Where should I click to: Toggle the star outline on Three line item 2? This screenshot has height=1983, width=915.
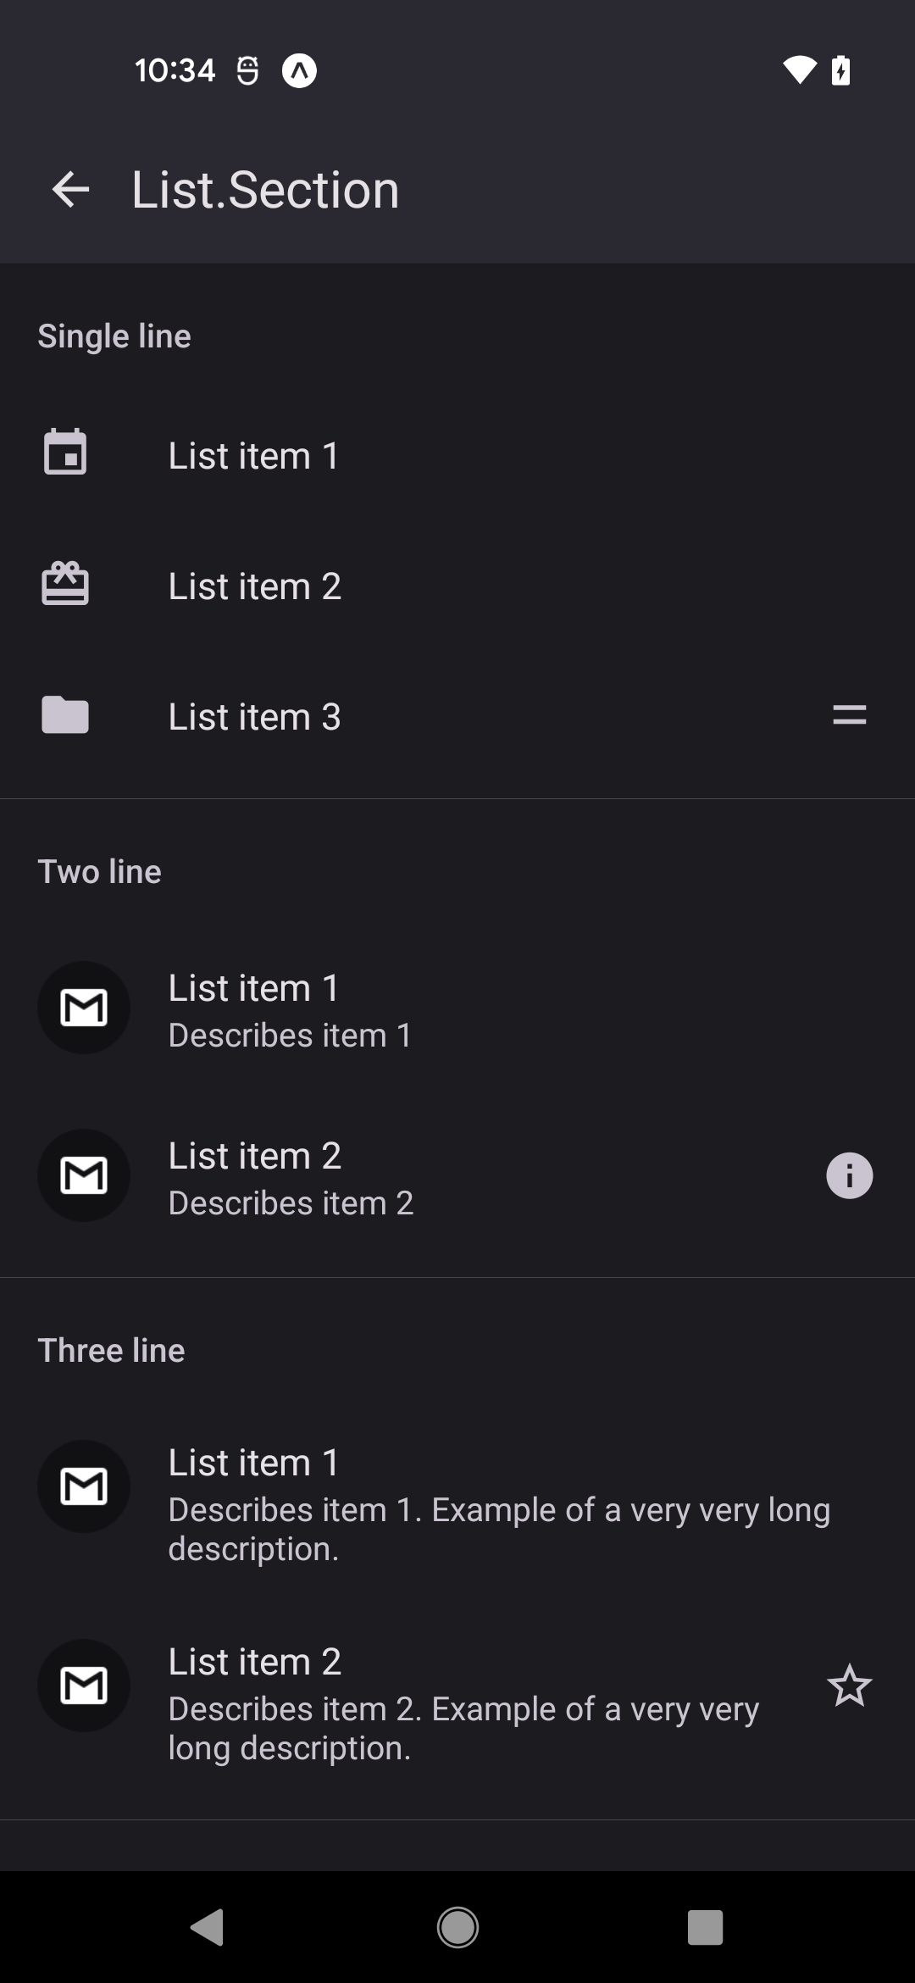tap(849, 1686)
